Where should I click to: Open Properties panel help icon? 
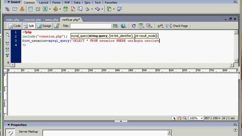(235, 130)
